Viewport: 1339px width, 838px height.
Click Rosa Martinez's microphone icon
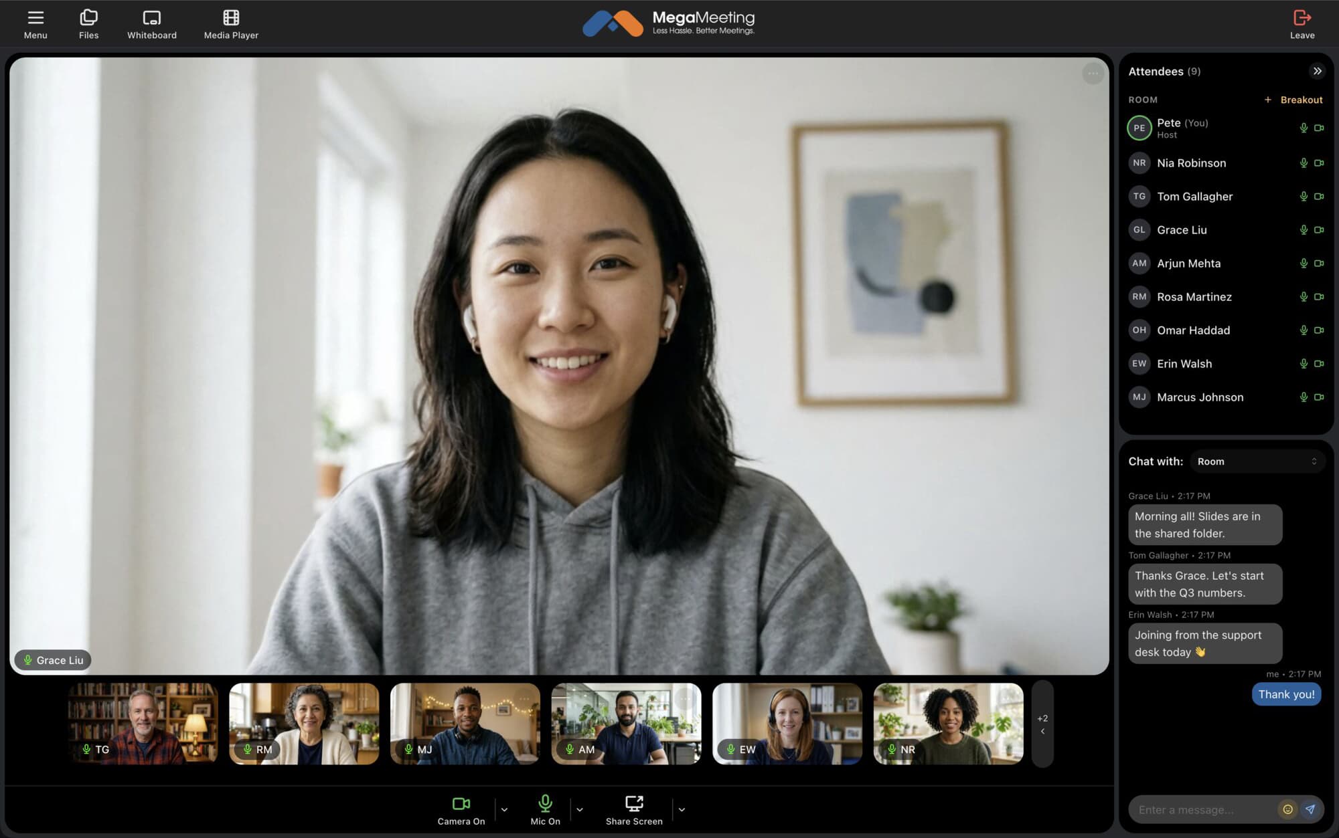click(1304, 296)
